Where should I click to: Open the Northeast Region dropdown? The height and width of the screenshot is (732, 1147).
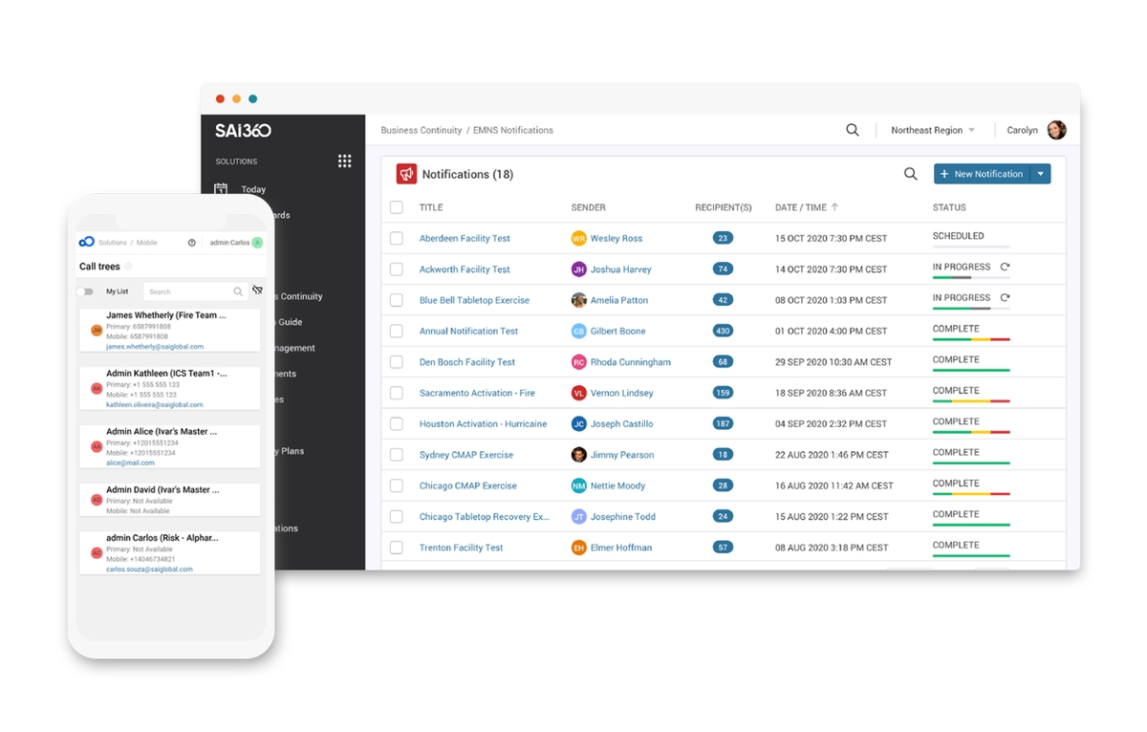pos(931,130)
